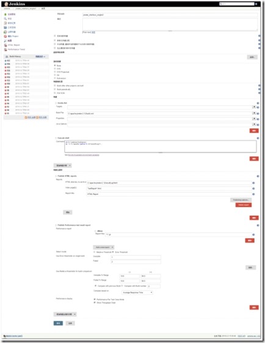Click red delete button for Invoke Ant step

(x=254, y=131)
